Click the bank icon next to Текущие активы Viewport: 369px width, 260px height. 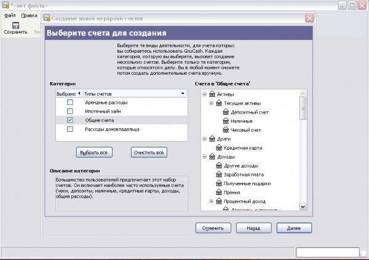219,103
